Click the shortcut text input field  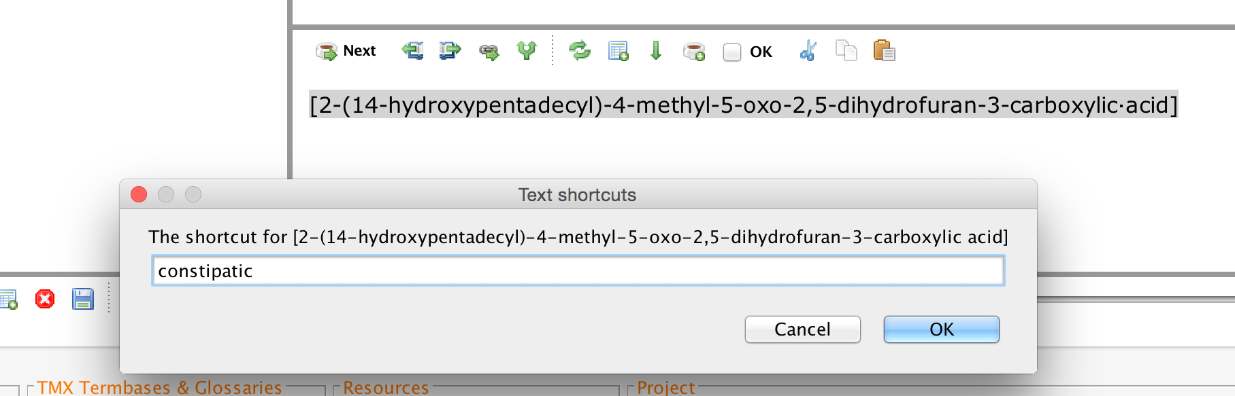coord(578,271)
